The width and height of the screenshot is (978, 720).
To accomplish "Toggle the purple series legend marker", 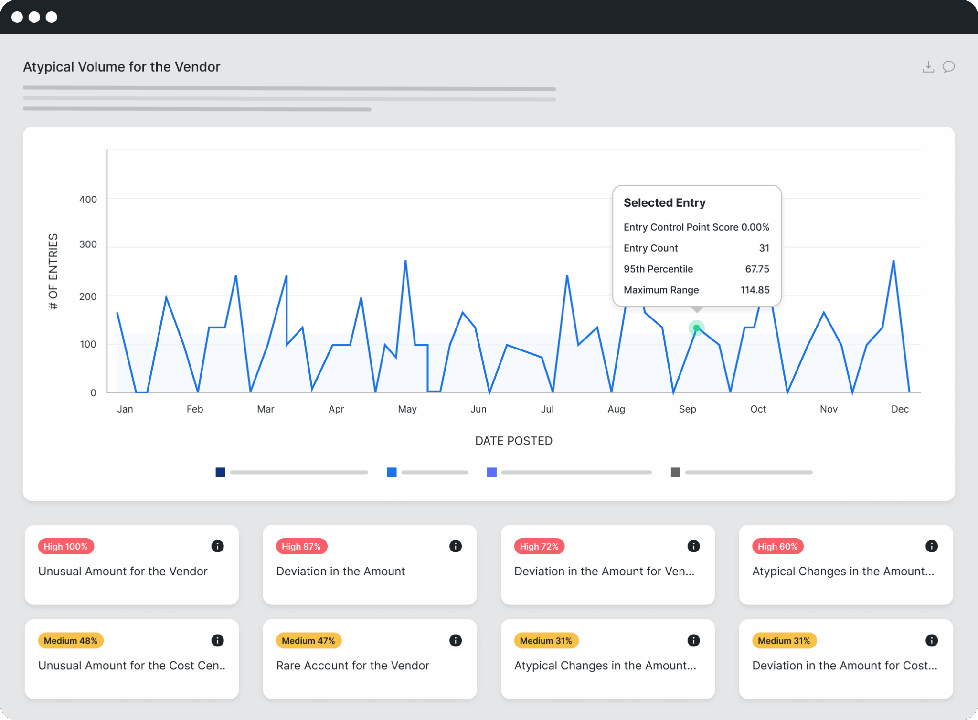I will (x=491, y=472).
